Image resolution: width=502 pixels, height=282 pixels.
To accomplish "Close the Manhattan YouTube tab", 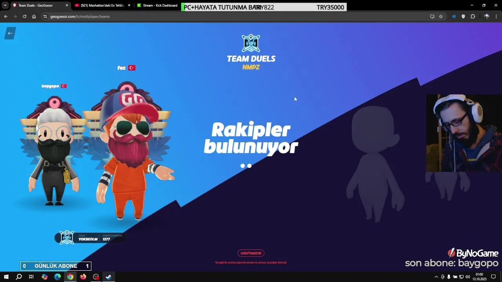I will pos(129,5).
